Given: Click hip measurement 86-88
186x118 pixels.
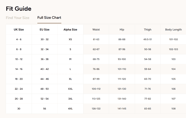Looking at the screenshot, I should 122,39.
